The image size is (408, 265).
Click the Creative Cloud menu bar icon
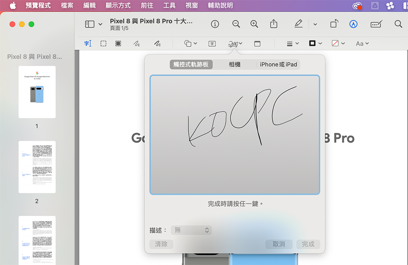click(x=357, y=6)
